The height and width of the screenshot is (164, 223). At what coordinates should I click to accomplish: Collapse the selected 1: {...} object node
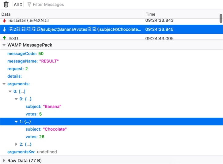click(x=16, y=122)
